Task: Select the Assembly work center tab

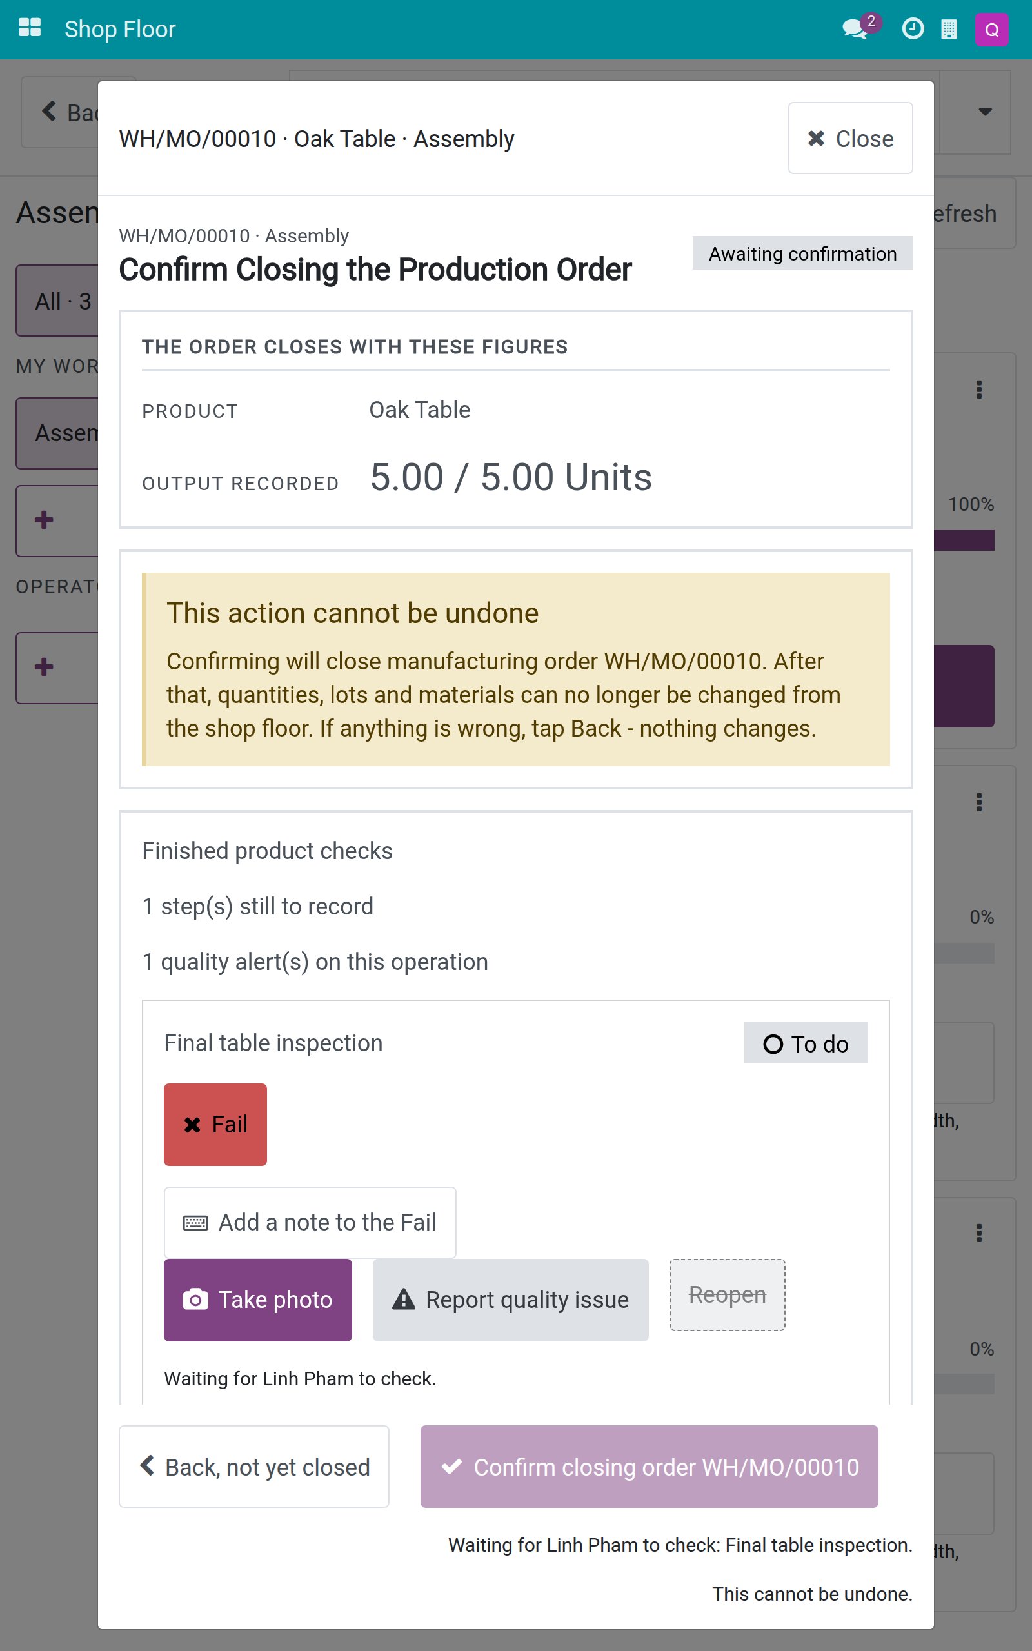Action: 57,433
